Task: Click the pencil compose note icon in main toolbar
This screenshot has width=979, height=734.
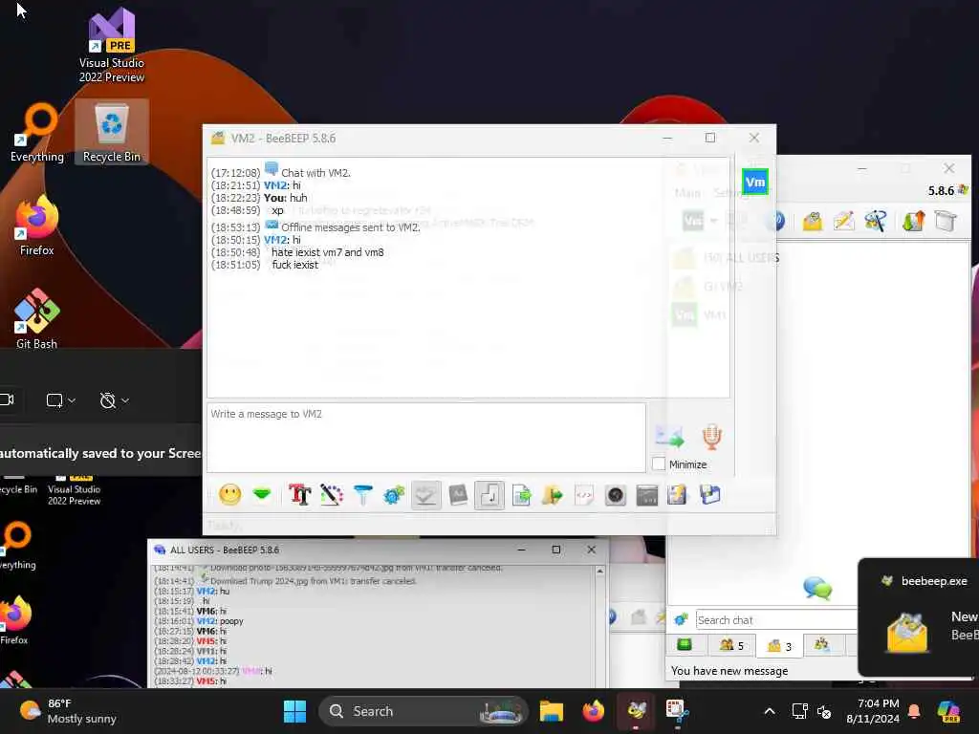Action: tap(843, 221)
